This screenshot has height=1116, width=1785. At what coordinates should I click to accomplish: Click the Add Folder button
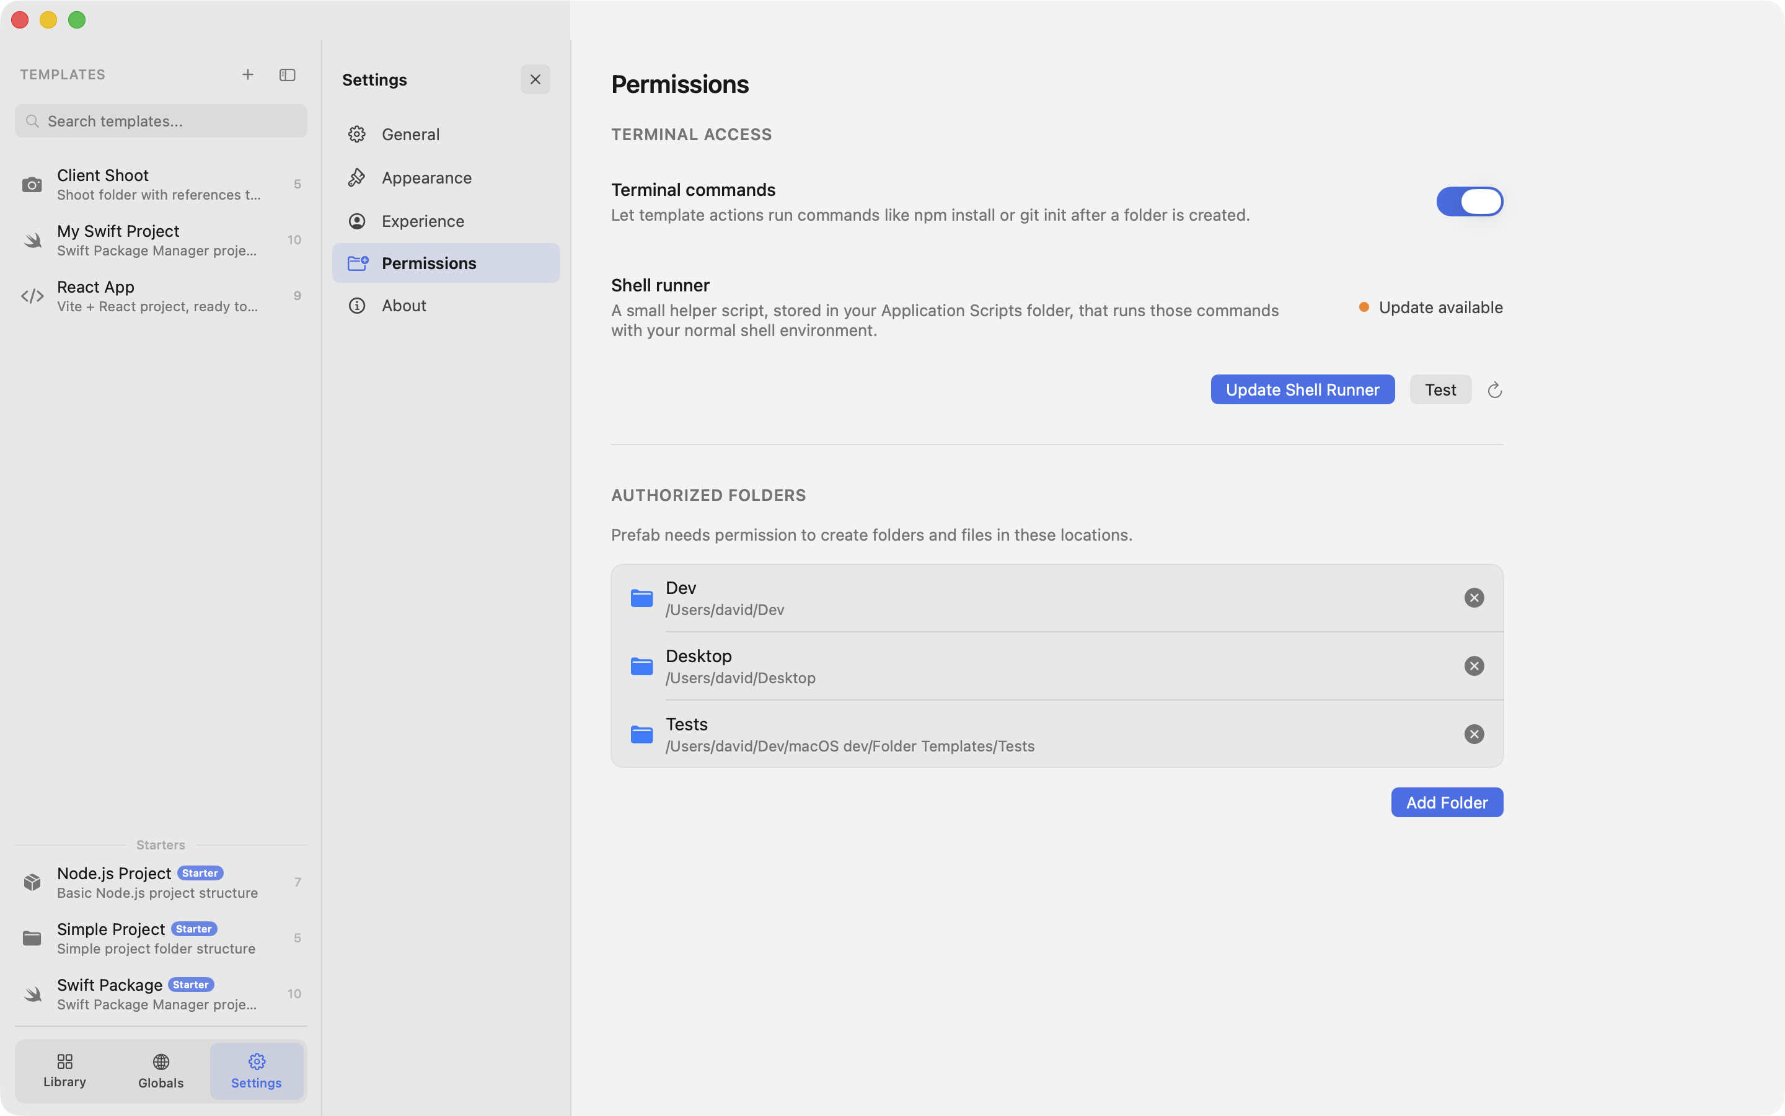(x=1447, y=802)
